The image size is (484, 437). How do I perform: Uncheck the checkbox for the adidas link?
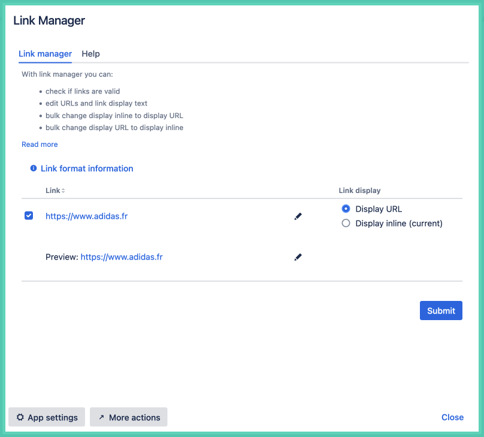click(x=29, y=216)
